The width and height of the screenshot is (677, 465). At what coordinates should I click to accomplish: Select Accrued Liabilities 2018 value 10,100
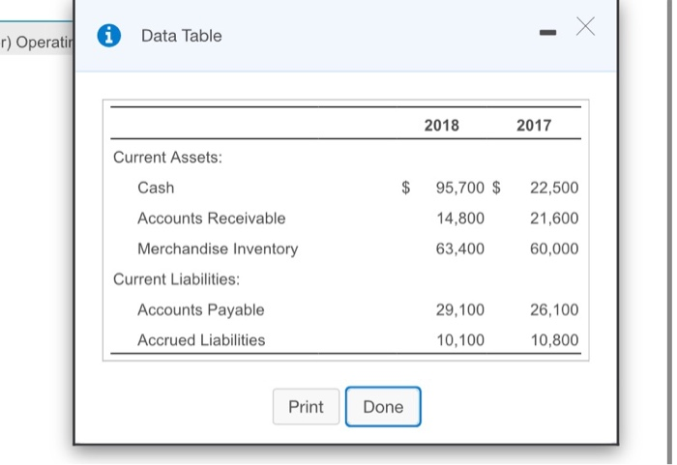460,340
